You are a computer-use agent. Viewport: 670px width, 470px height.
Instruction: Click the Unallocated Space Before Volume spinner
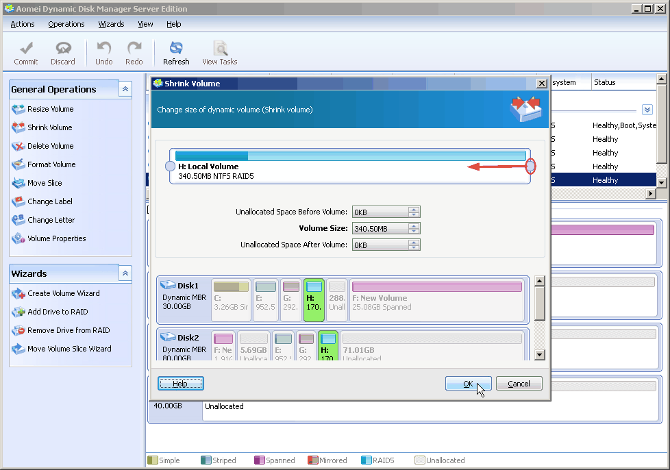point(413,212)
